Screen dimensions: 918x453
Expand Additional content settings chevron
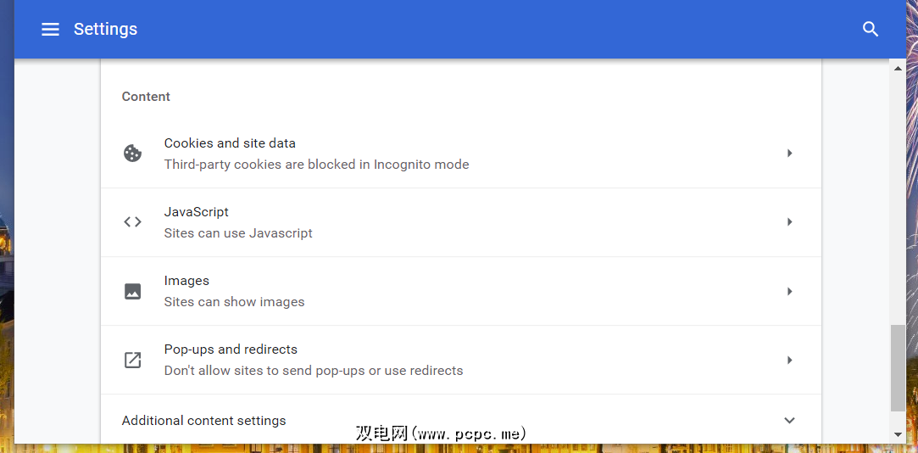tap(789, 421)
